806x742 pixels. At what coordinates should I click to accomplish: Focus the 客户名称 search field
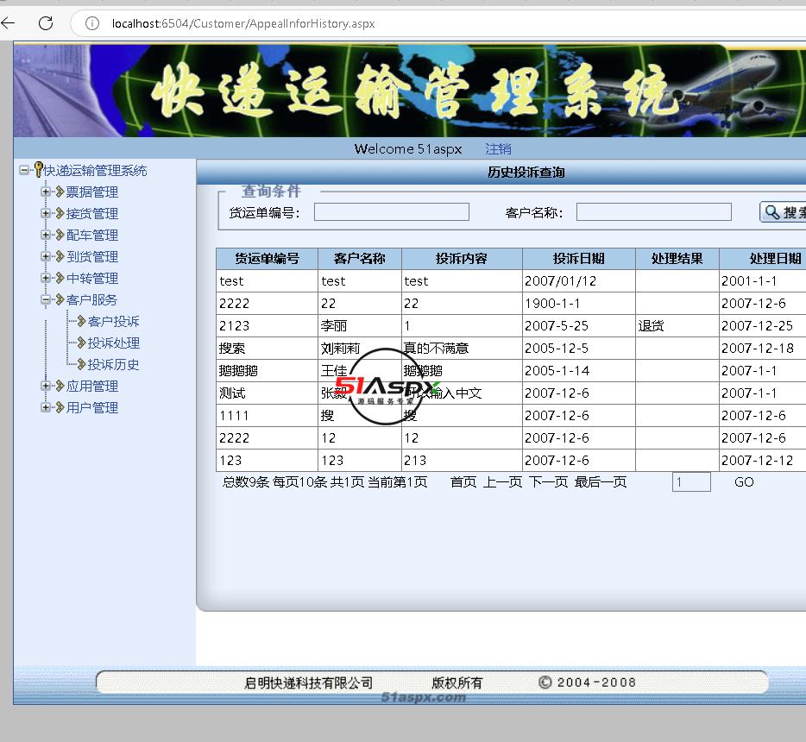pos(653,212)
